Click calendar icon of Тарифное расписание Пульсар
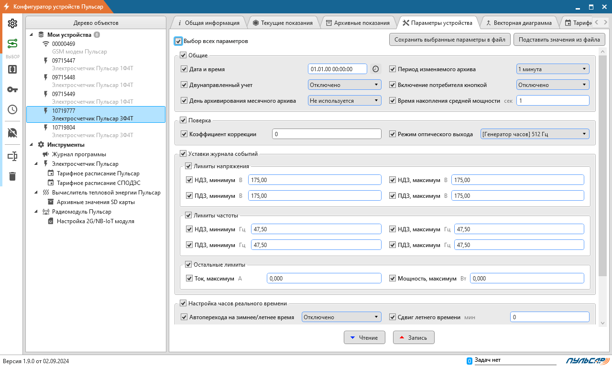 pyautogui.click(x=51, y=173)
